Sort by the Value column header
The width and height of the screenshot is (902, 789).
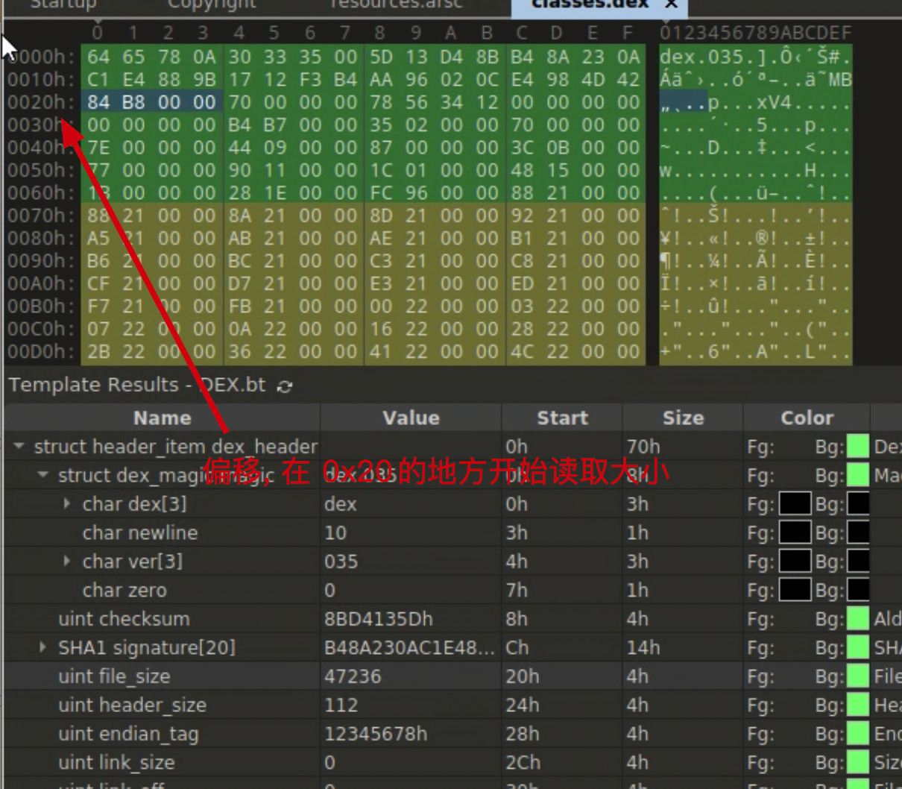(x=411, y=418)
